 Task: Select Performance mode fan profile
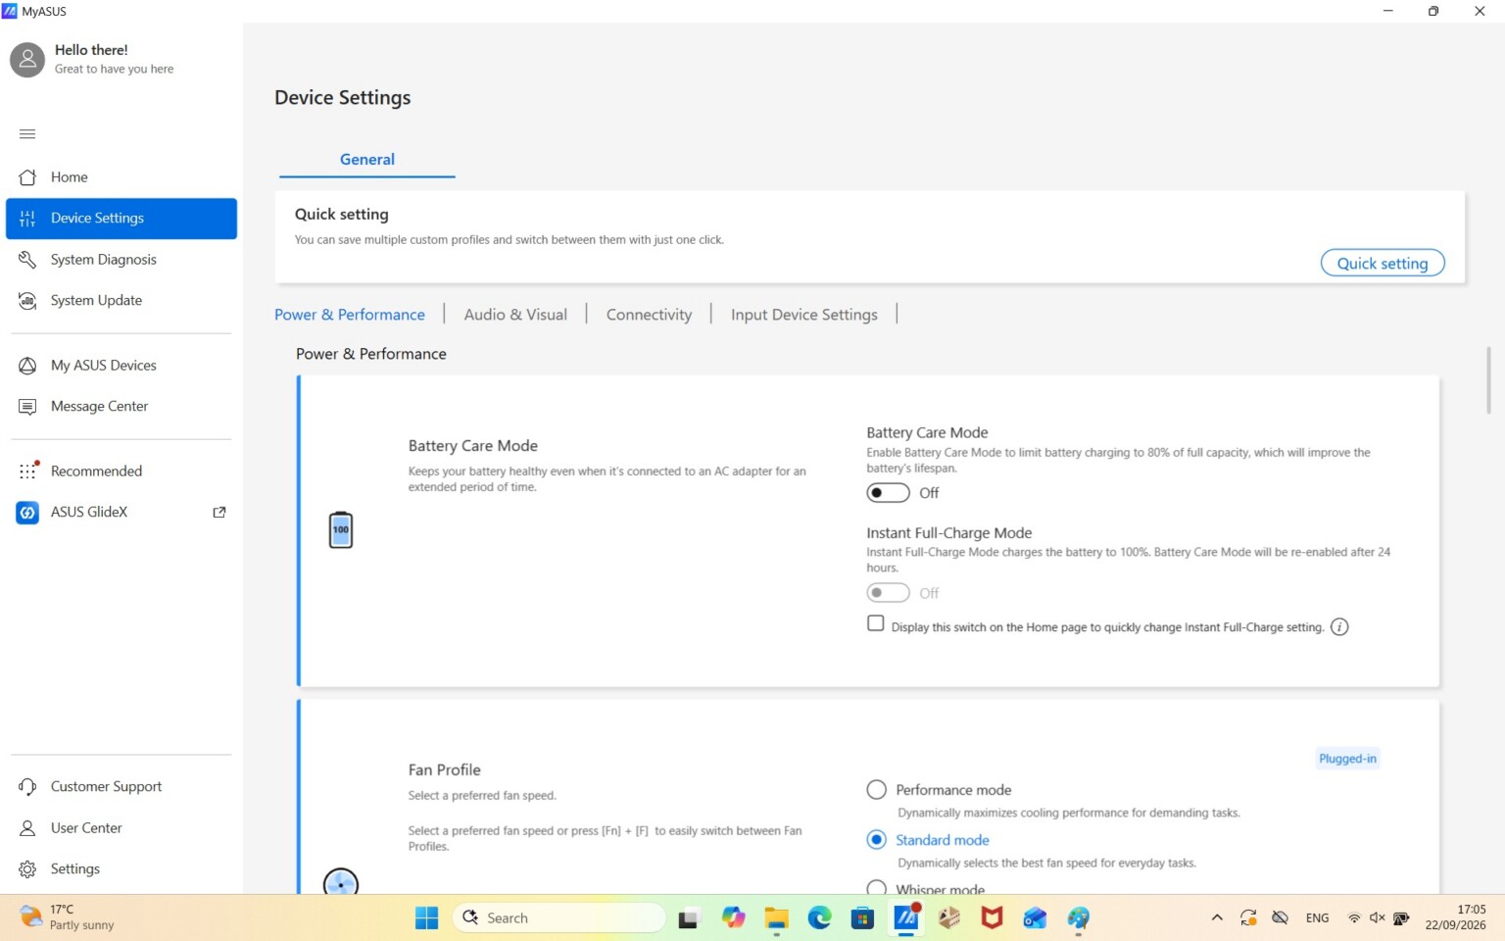tap(877, 790)
